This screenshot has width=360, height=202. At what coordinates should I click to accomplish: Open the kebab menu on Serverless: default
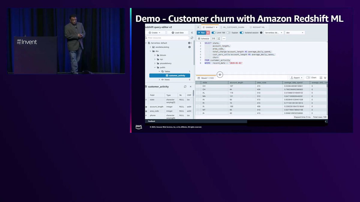(x=191, y=43)
